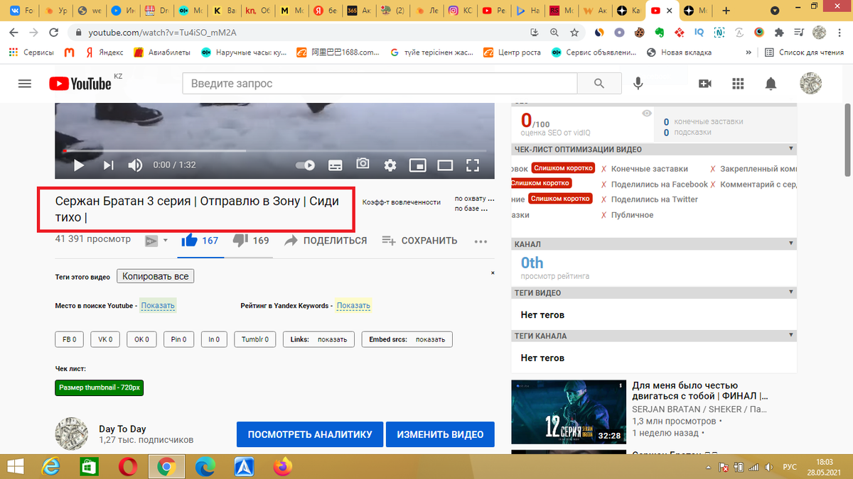
Task: Switch to miniplayer mode
Action: tap(418, 165)
